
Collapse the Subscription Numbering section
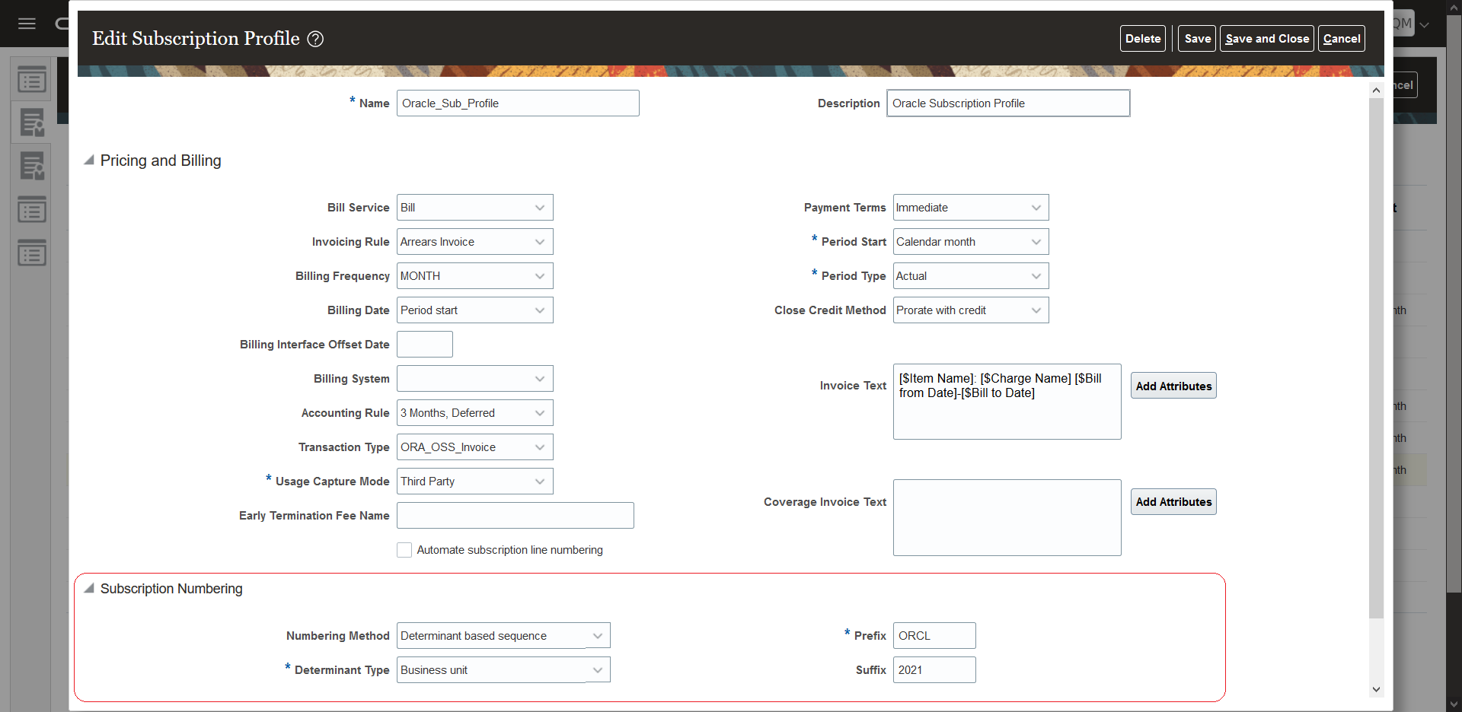89,589
